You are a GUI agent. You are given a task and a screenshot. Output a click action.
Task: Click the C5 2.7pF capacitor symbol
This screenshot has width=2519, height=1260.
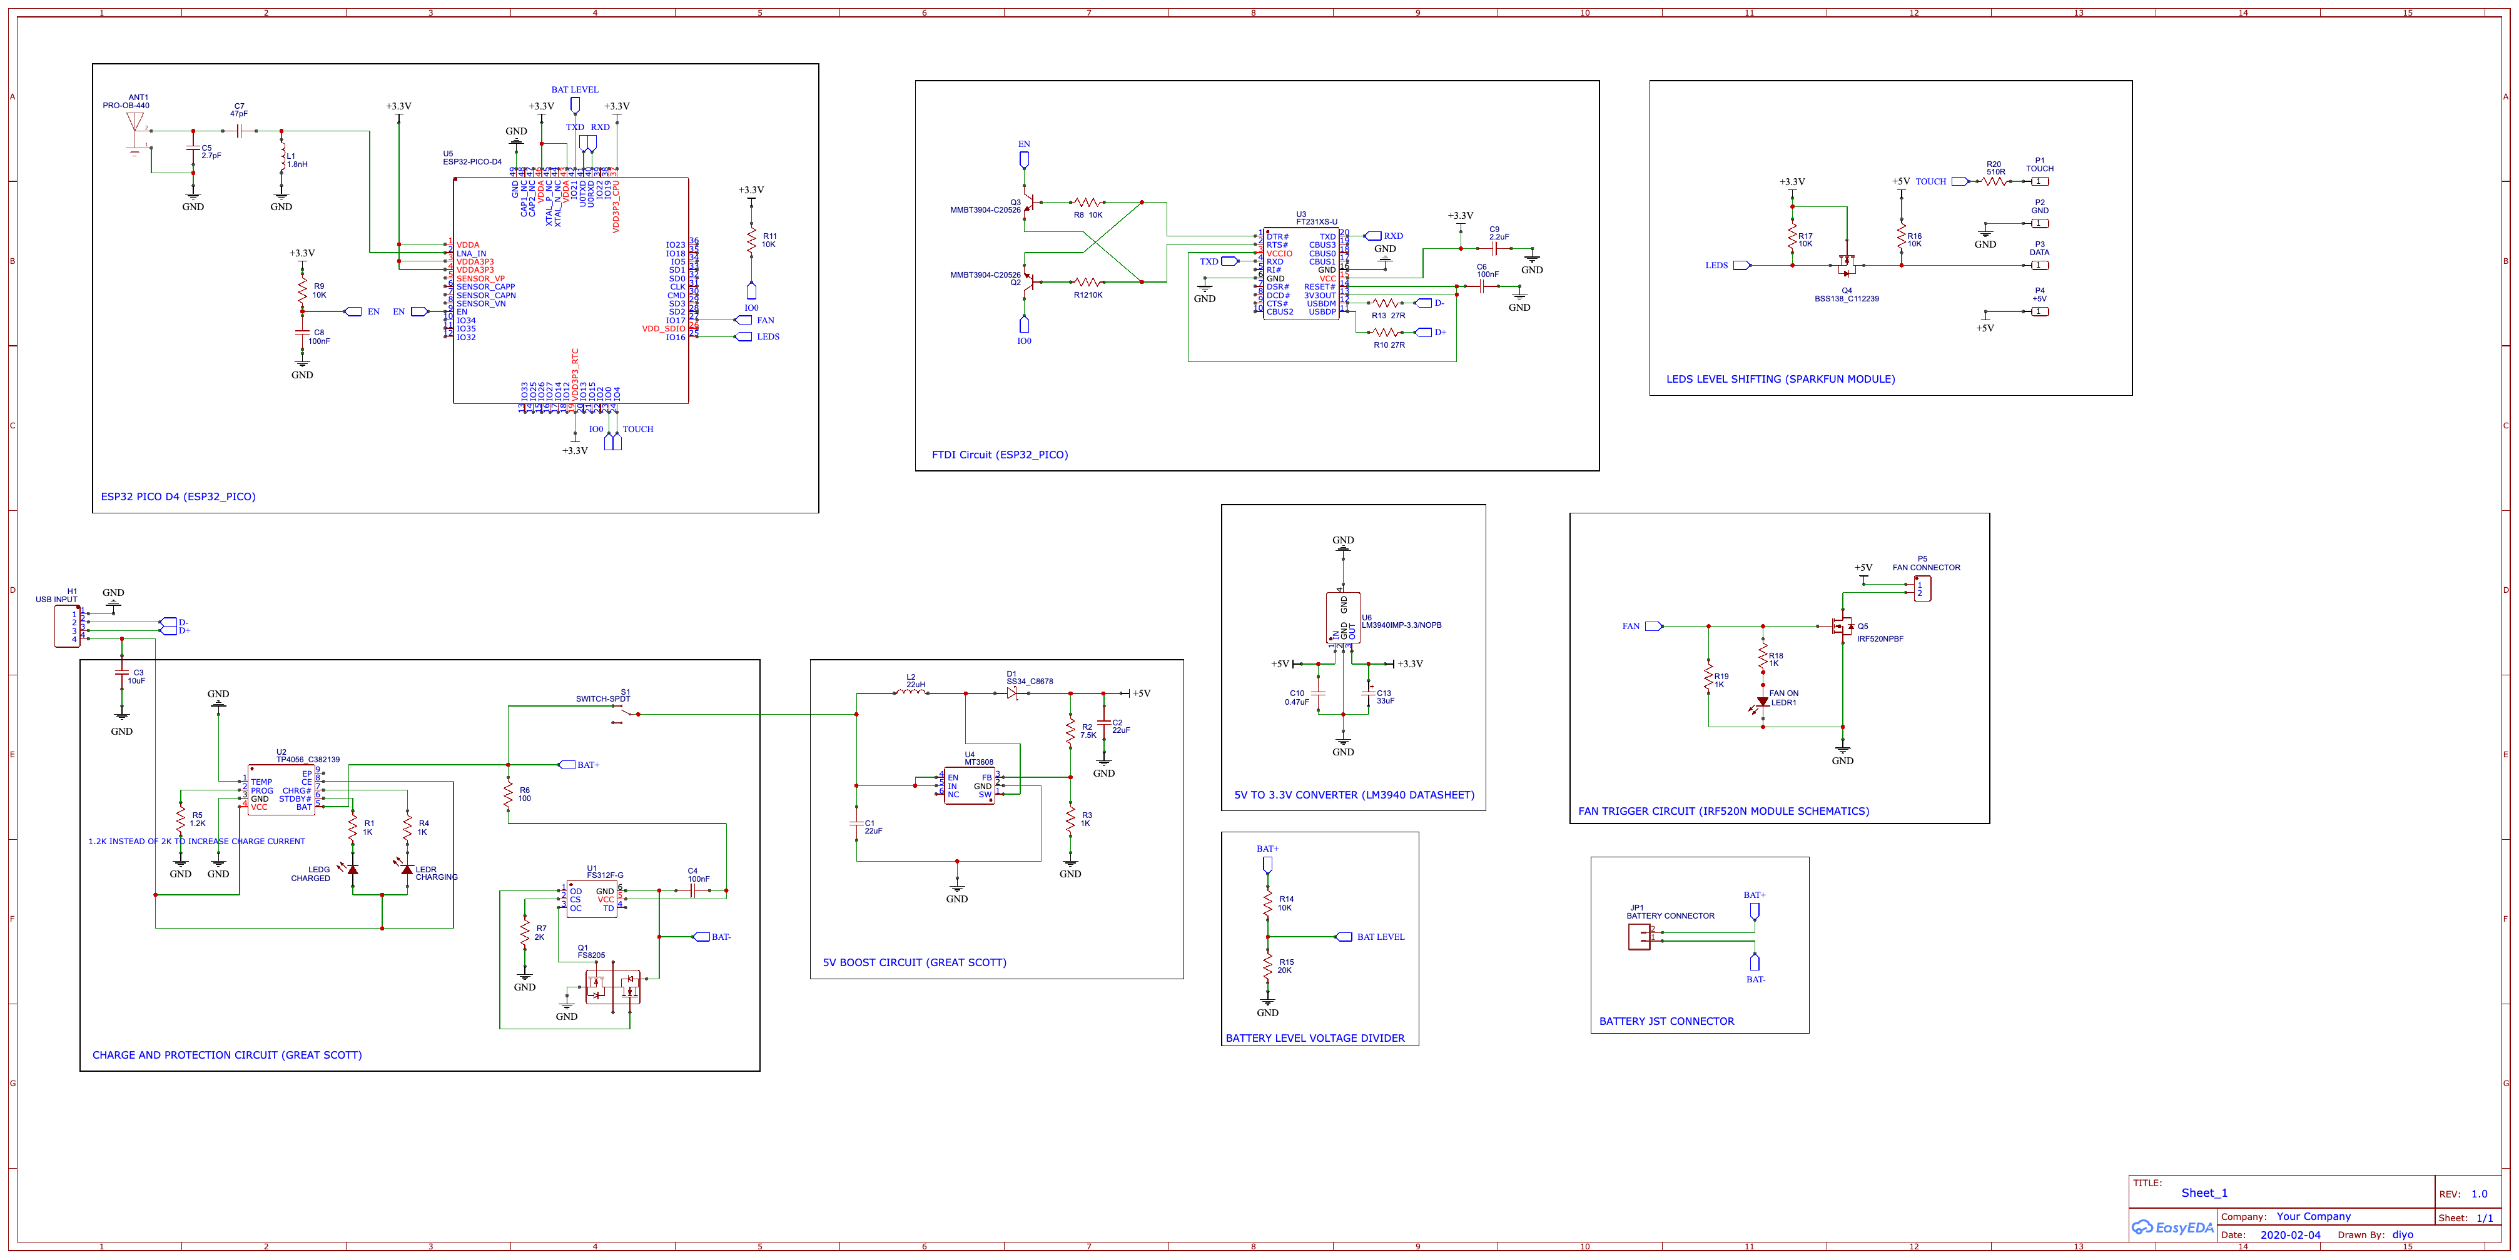coord(194,149)
